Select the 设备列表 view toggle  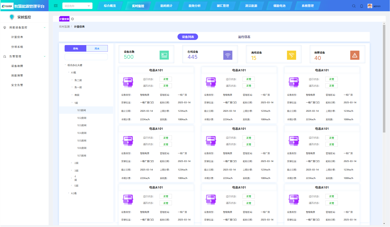point(188,37)
